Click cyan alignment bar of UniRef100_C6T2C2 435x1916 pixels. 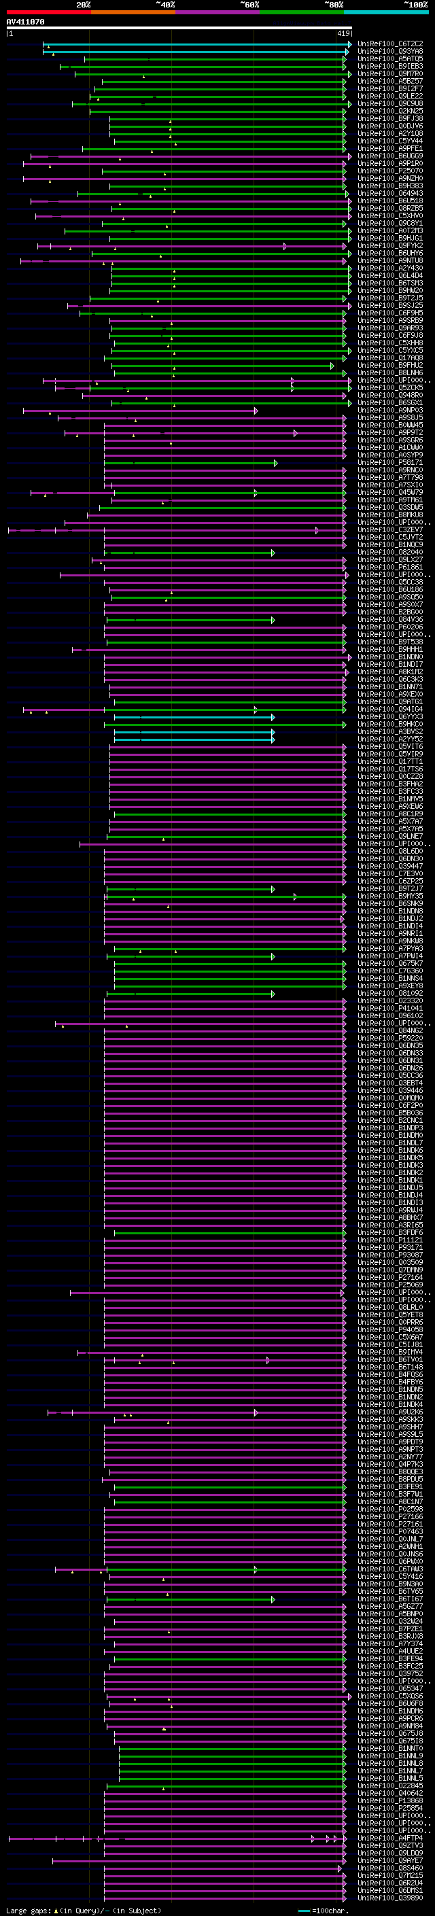[197, 45]
